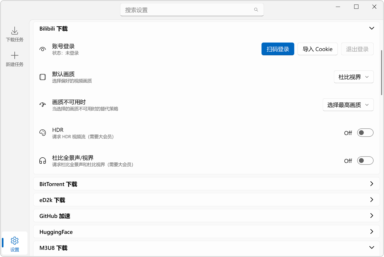Click the 请求杜比全景声和杜比视界 description text
The width and height of the screenshot is (384, 257).
pyautogui.click(x=93, y=165)
